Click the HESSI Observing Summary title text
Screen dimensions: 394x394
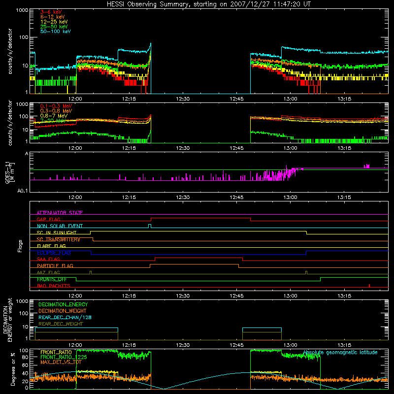[x=208, y=4]
